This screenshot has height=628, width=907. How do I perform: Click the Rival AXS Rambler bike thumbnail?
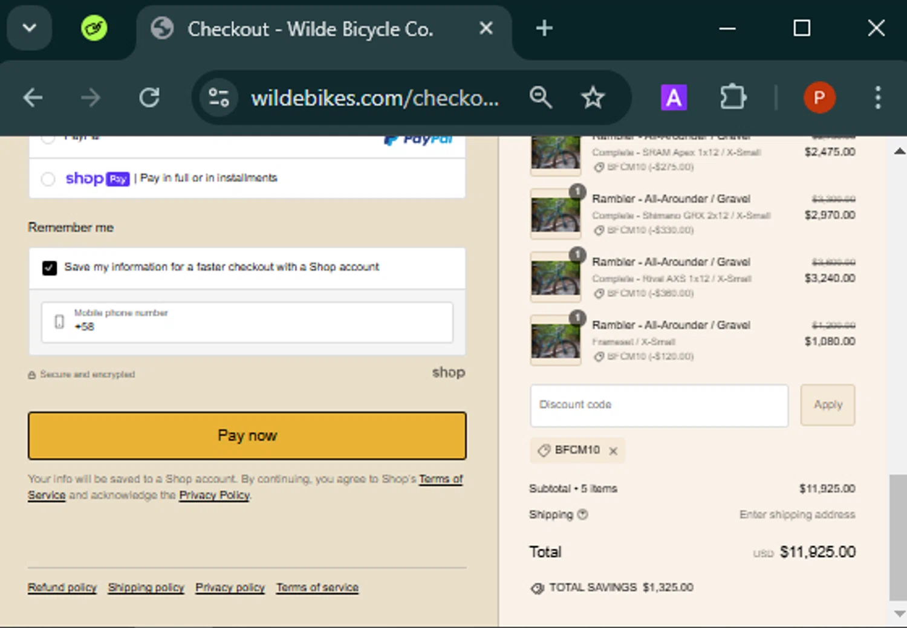pyautogui.click(x=555, y=277)
